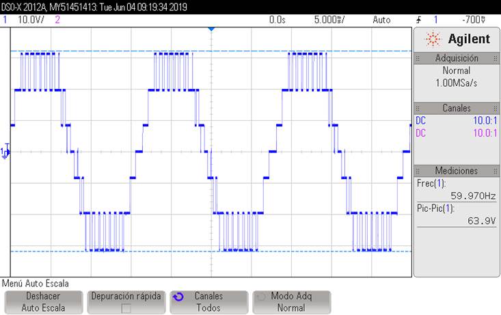Viewport: 501px width, 315px height.
Task: Click the Auto trigger mode indicator
Action: tap(381, 20)
